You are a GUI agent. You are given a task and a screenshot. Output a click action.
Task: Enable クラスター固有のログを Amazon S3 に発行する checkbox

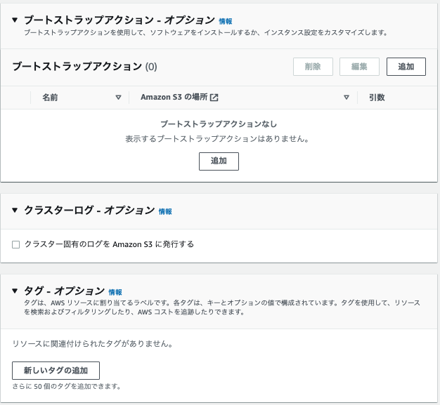[x=16, y=244]
